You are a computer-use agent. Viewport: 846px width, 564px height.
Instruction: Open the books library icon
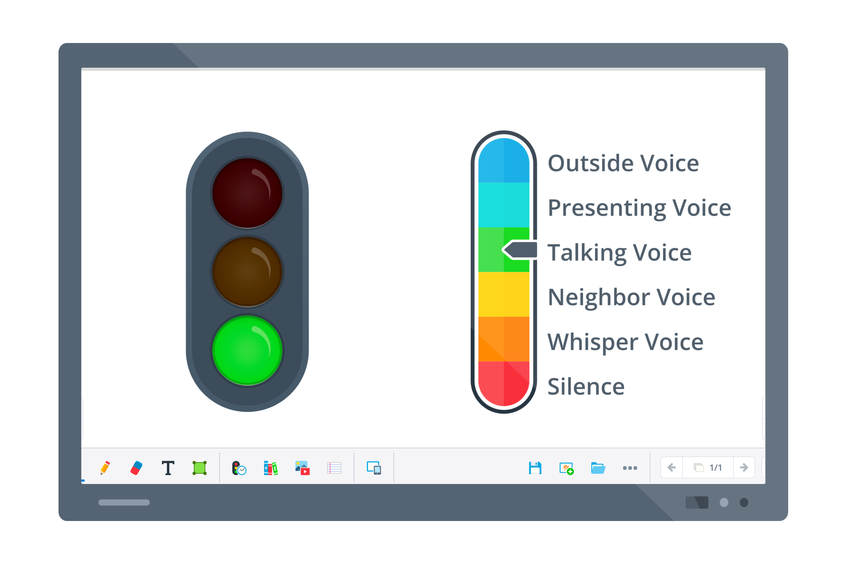[270, 468]
